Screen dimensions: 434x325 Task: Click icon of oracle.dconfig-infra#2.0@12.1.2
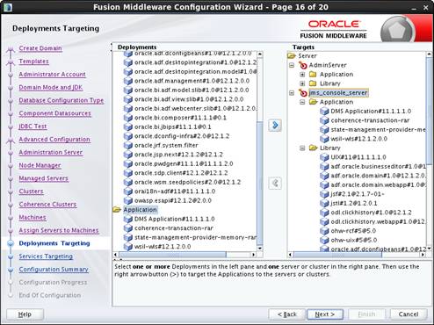128,136
